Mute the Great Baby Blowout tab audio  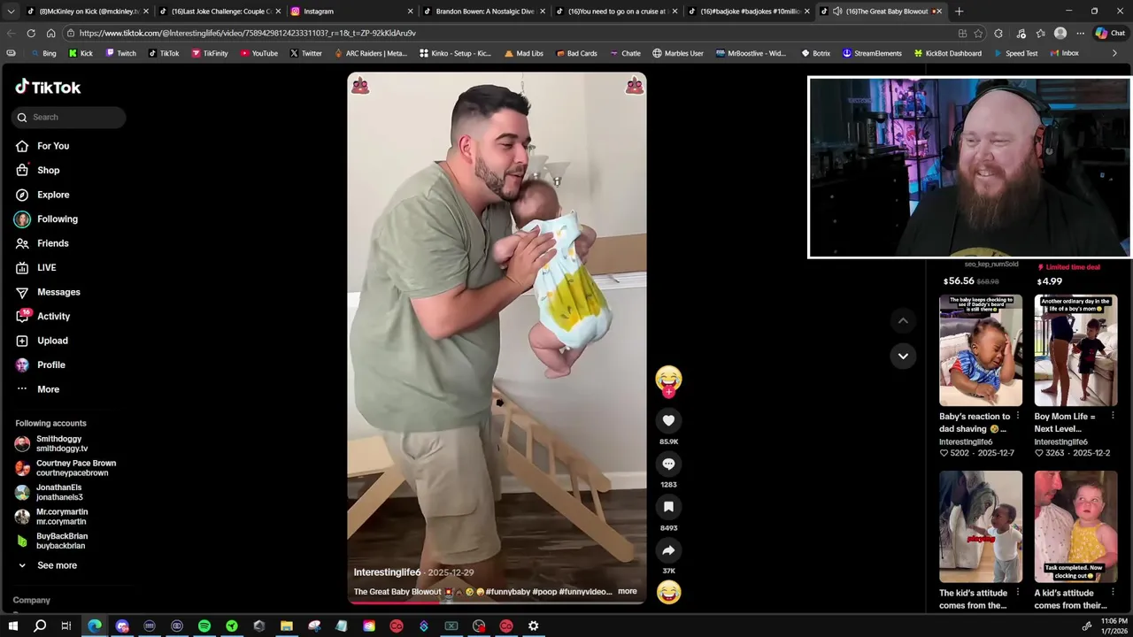click(837, 12)
